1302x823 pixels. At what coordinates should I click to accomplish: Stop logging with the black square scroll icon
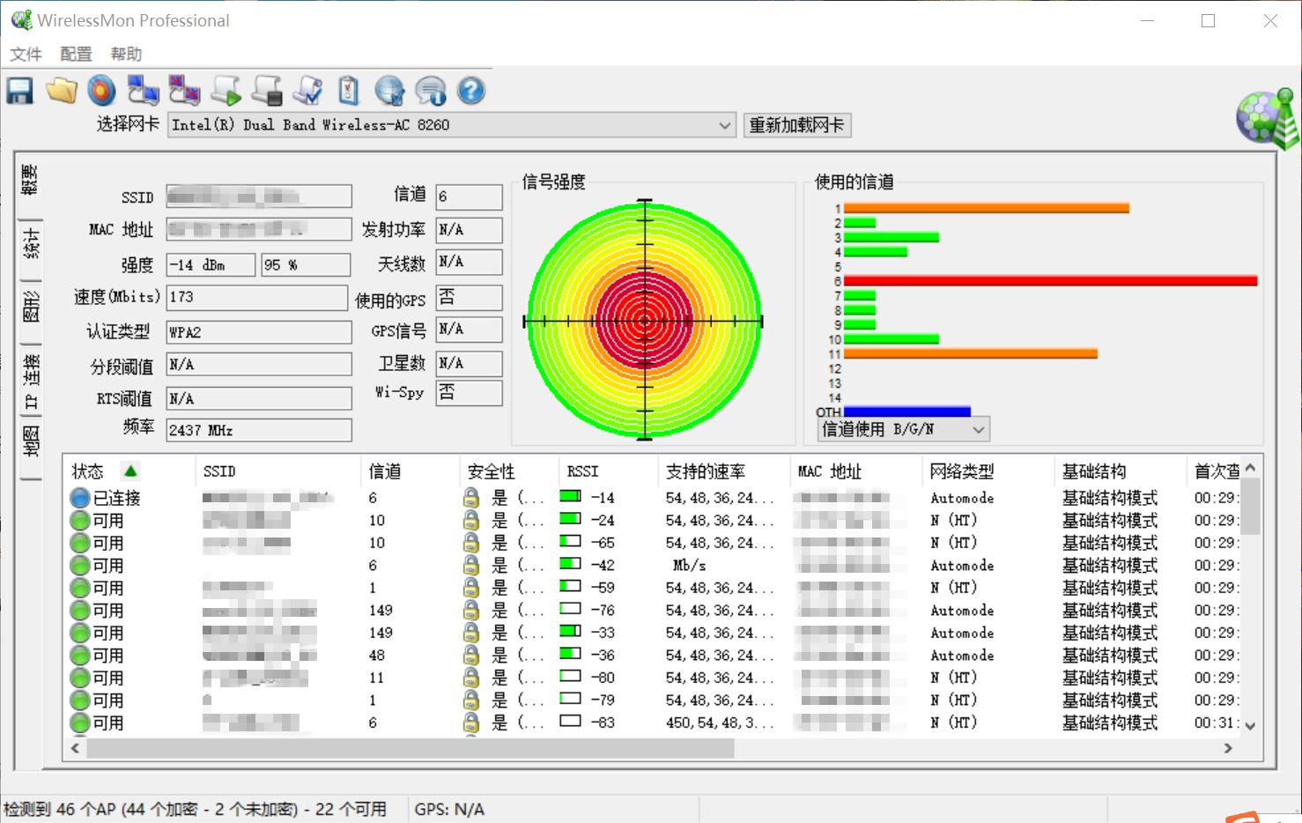[x=267, y=91]
